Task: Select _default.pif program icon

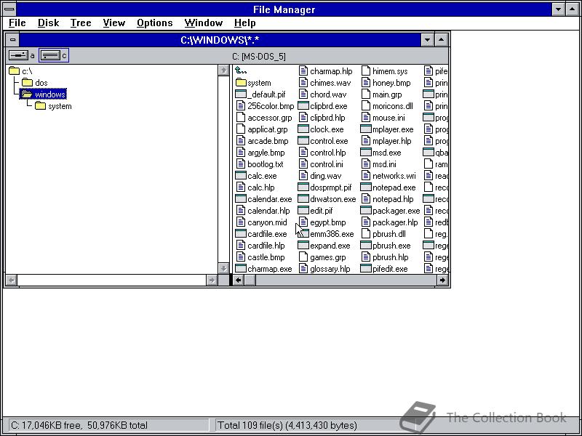Action: pos(241,94)
